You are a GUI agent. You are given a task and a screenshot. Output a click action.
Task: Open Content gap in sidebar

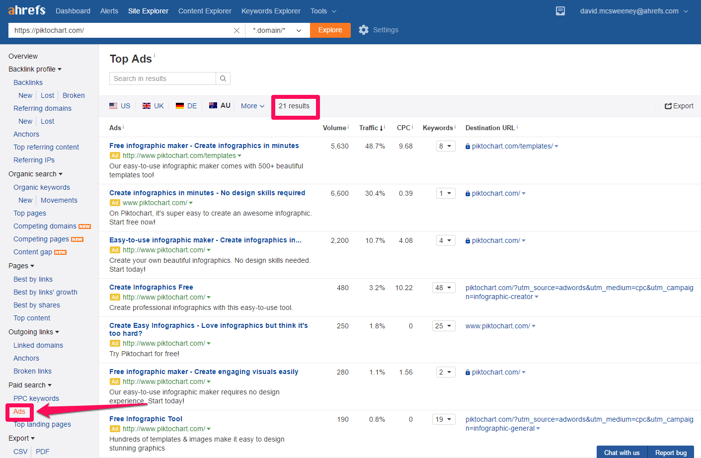[x=33, y=252]
